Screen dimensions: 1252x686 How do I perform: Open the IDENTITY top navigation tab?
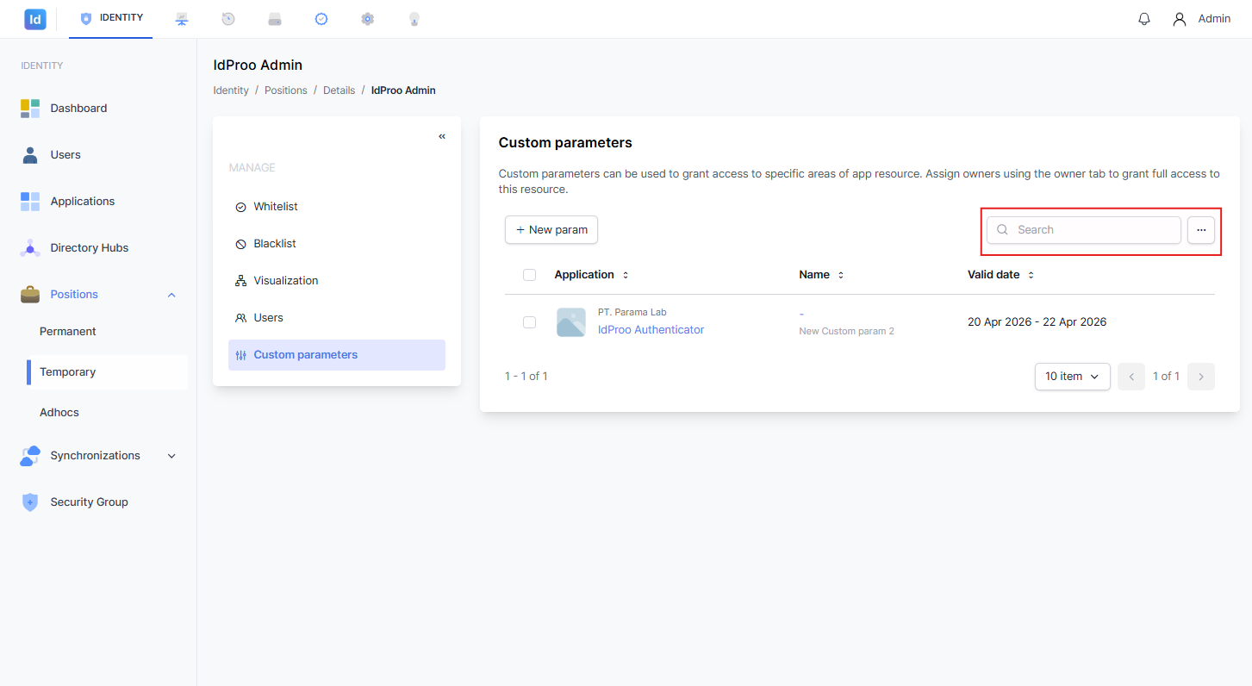(x=111, y=18)
